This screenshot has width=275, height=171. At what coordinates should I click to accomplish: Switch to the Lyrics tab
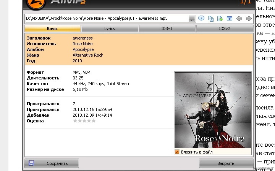coord(110,28)
